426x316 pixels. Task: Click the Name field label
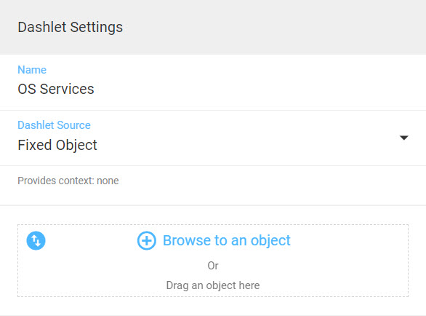coord(32,70)
